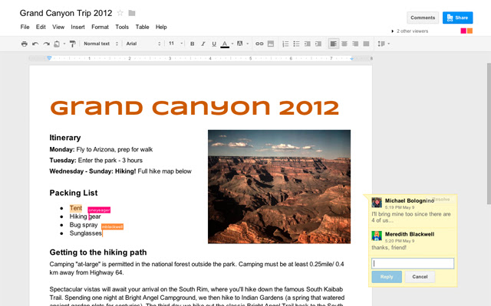Open the View menu

point(58,27)
